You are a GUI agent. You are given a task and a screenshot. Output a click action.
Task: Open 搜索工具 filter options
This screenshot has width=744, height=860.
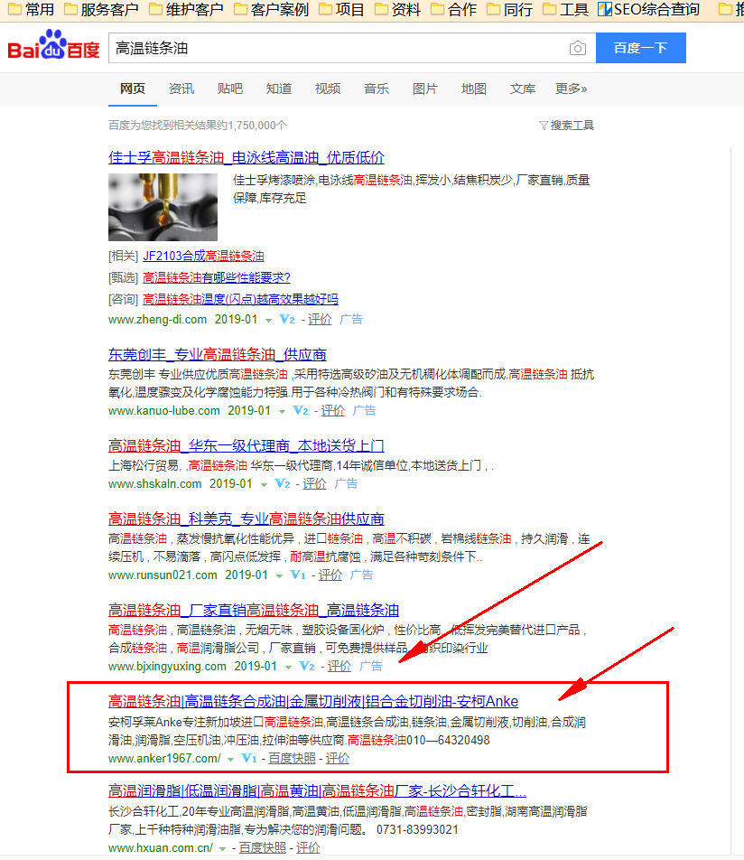pos(566,126)
